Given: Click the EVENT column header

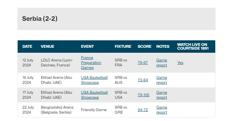Looking at the screenshot, I should tap(87, 47).
